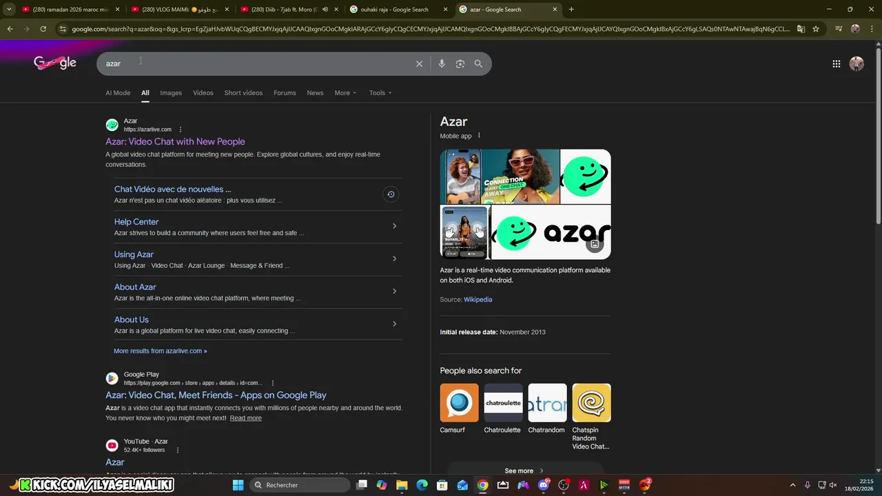Go back to the previous page
Viewport: 882px width, 496px height.
tap(10, 29)
